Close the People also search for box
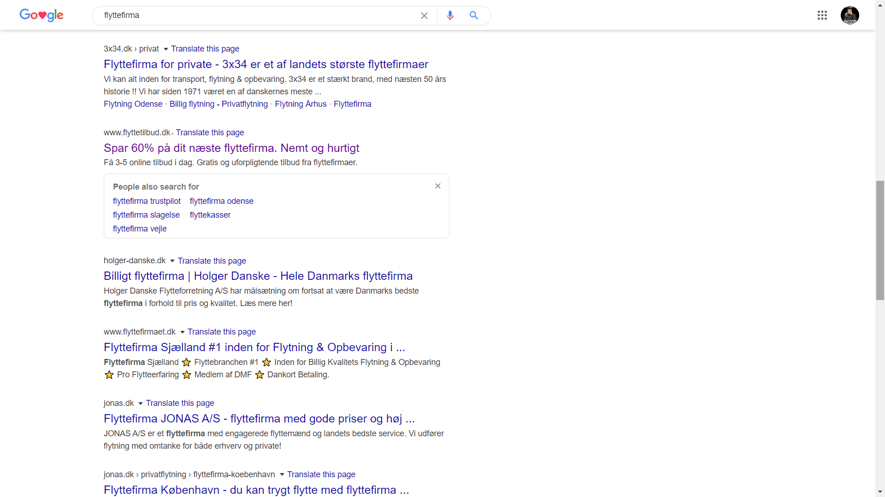Image resolution: width=885 pixels, height=497 pixels. (438, 186)
